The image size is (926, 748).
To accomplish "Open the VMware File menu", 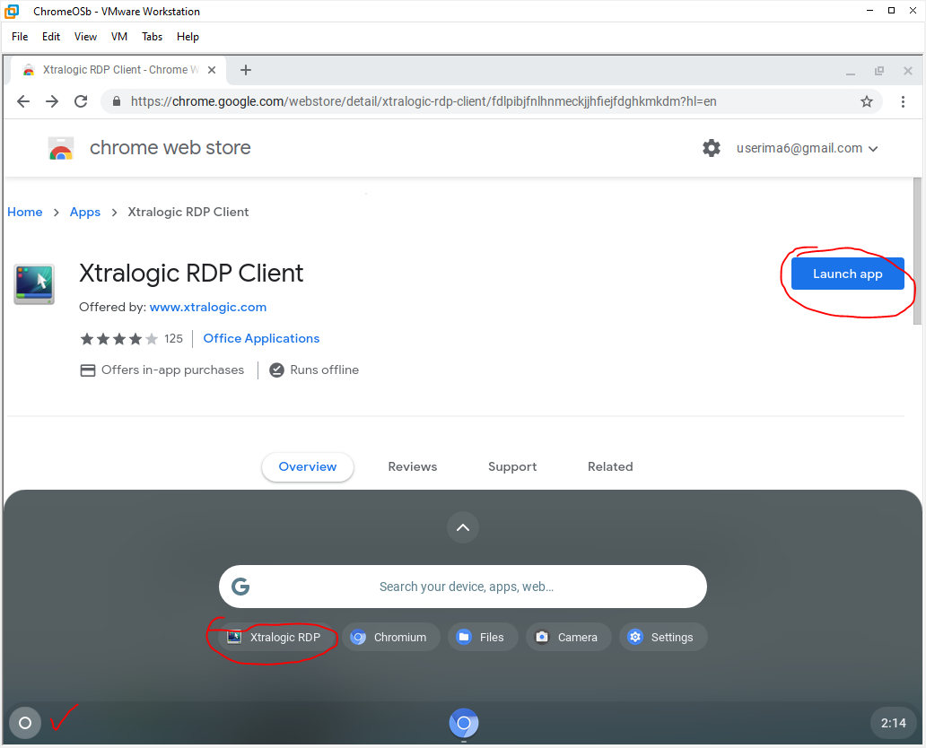I will (x=20, y=37).
